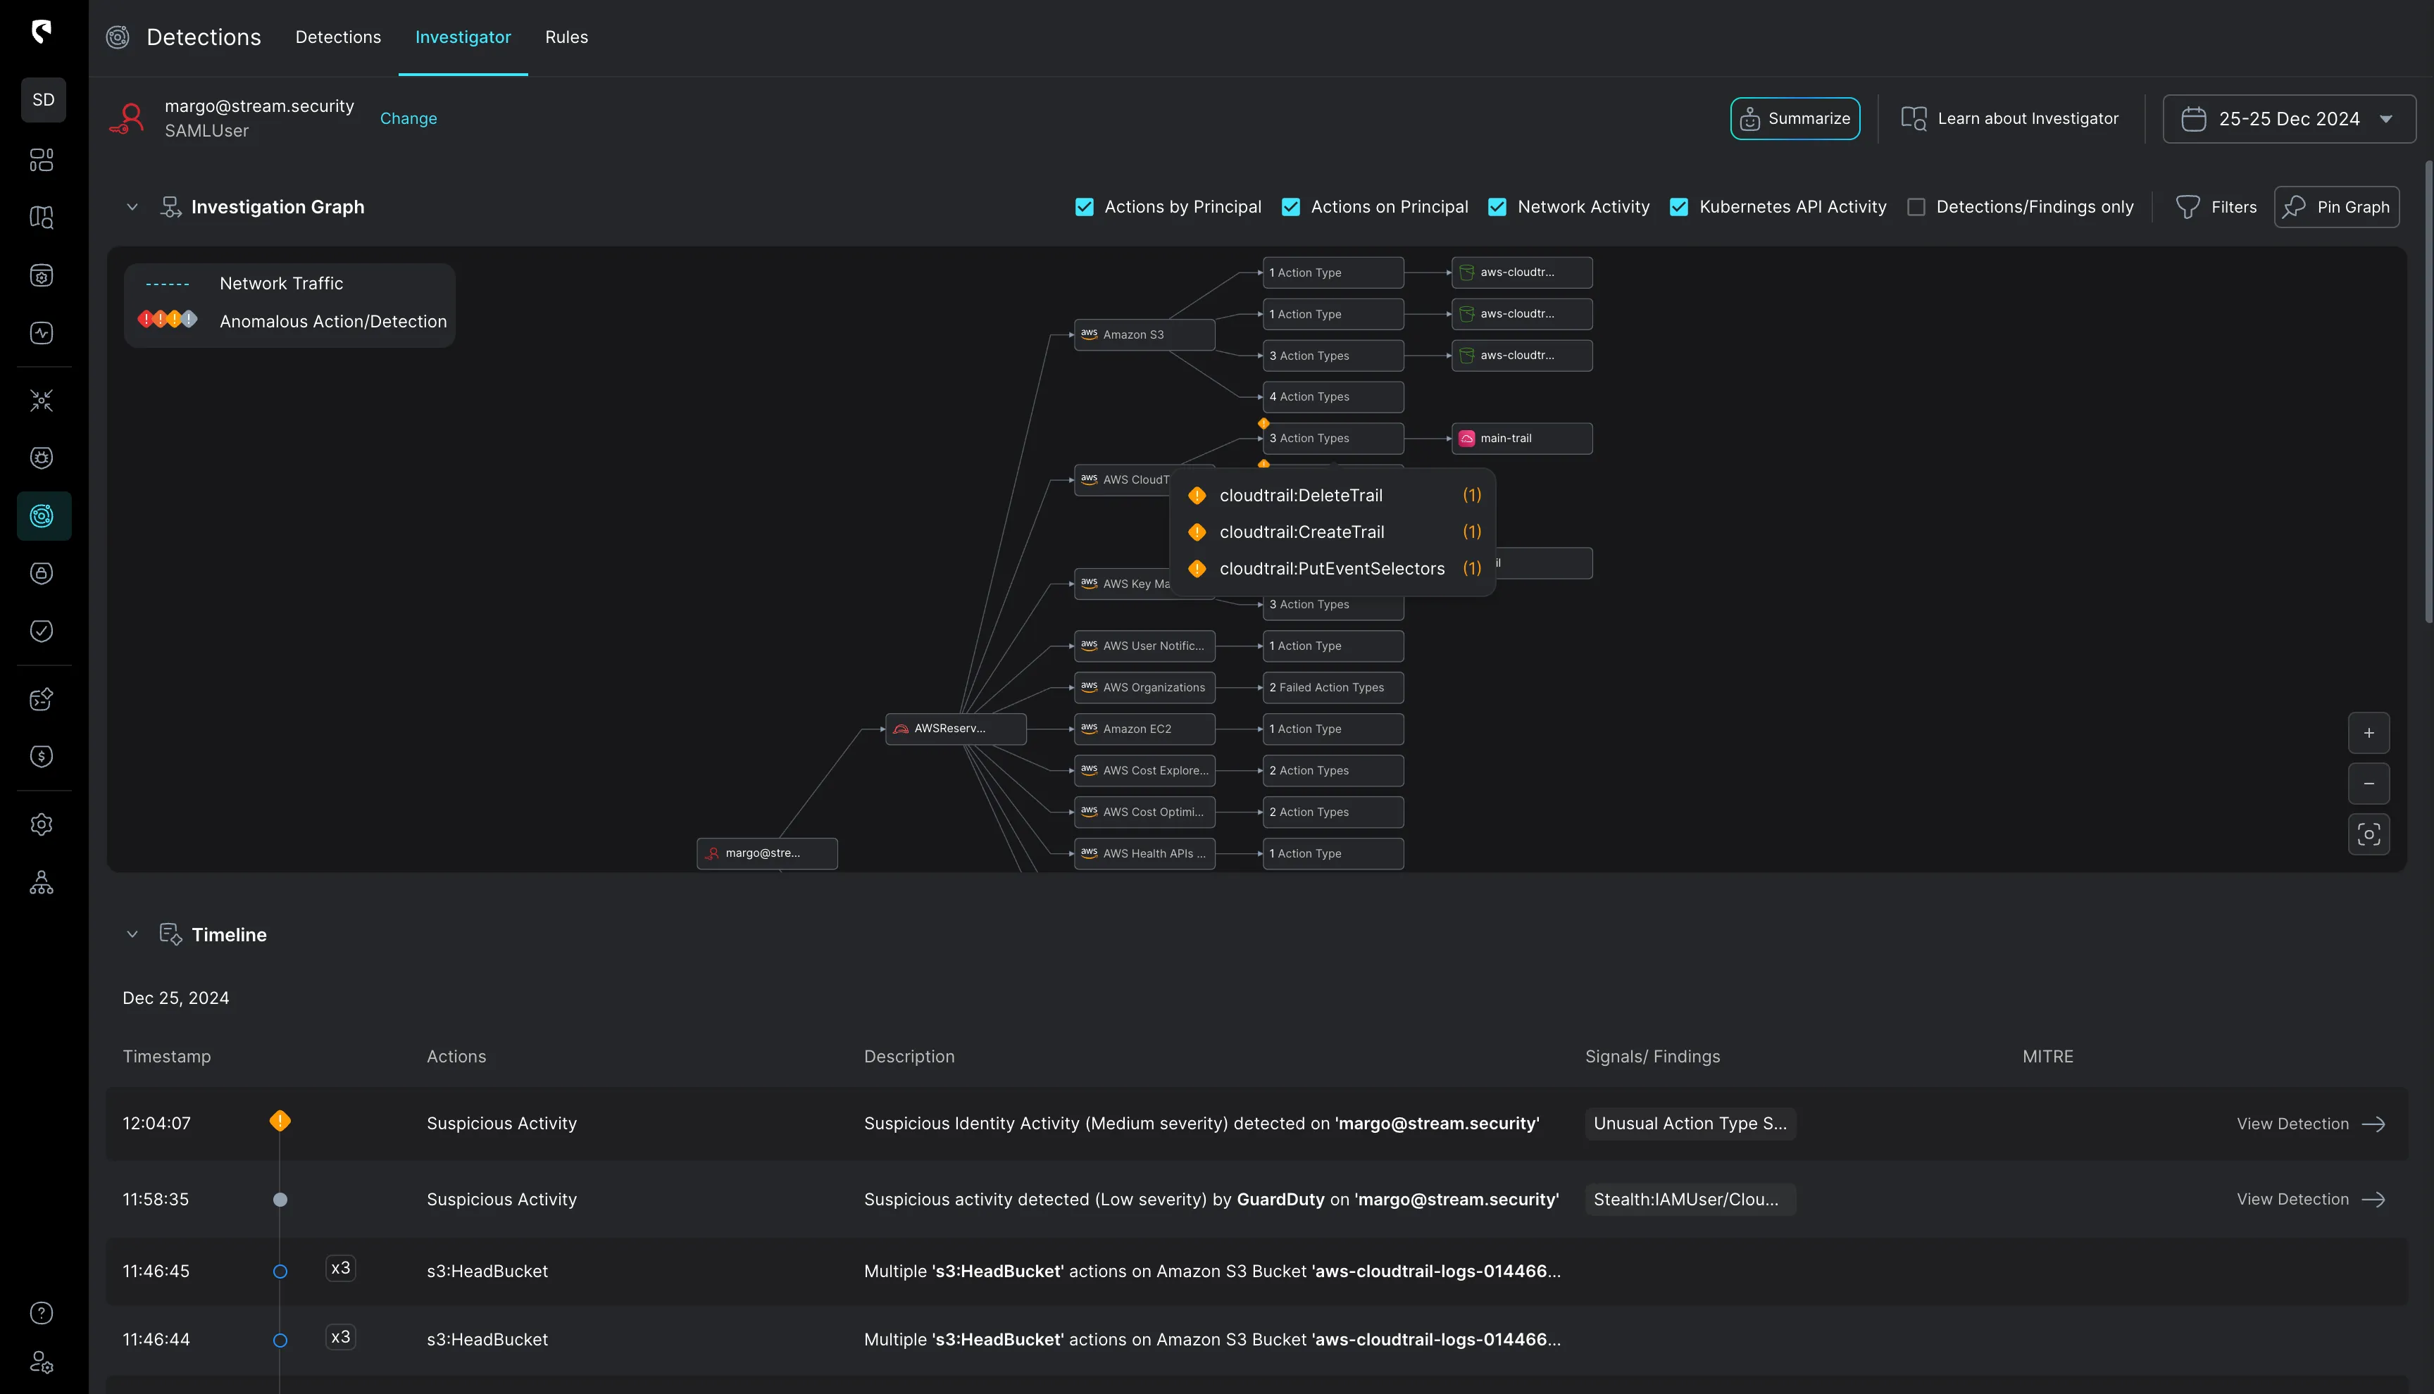Open the user management icon at bottom
2434x1394 pixels.
coord(41,1362)
